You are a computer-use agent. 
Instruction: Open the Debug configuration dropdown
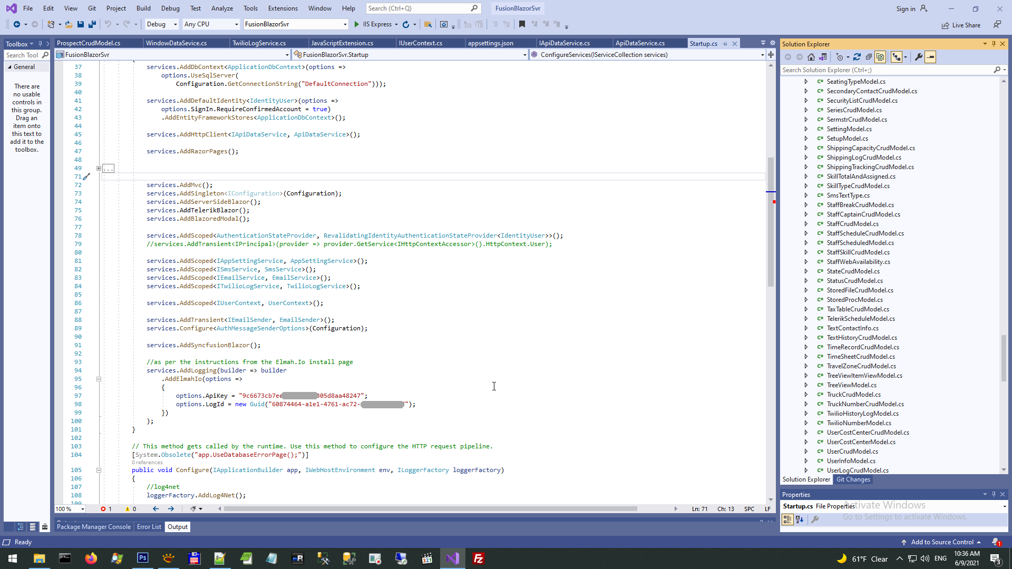[161, 24]
